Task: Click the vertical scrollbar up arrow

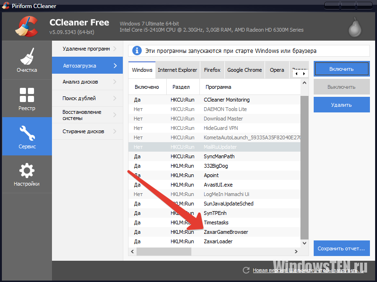Action: (x=304, y=83)
